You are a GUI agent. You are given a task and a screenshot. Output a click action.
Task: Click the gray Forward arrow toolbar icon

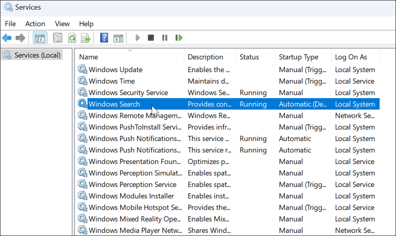tap(21, 38)
